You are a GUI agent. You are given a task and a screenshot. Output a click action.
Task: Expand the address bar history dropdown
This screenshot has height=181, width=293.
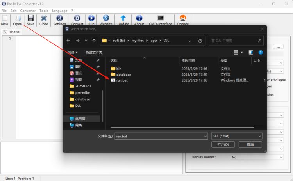[x=189, y=41]
